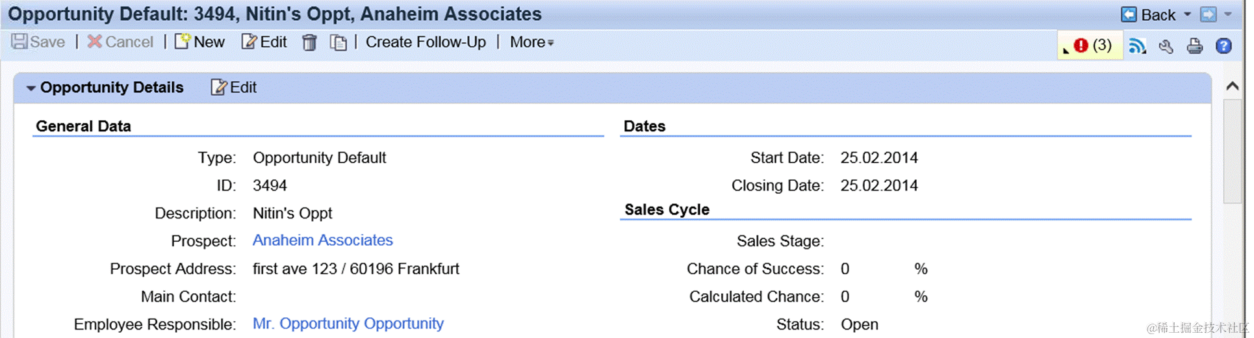Open help via question mark icon
1254x338 pixels.
[x=1223, y=46]
